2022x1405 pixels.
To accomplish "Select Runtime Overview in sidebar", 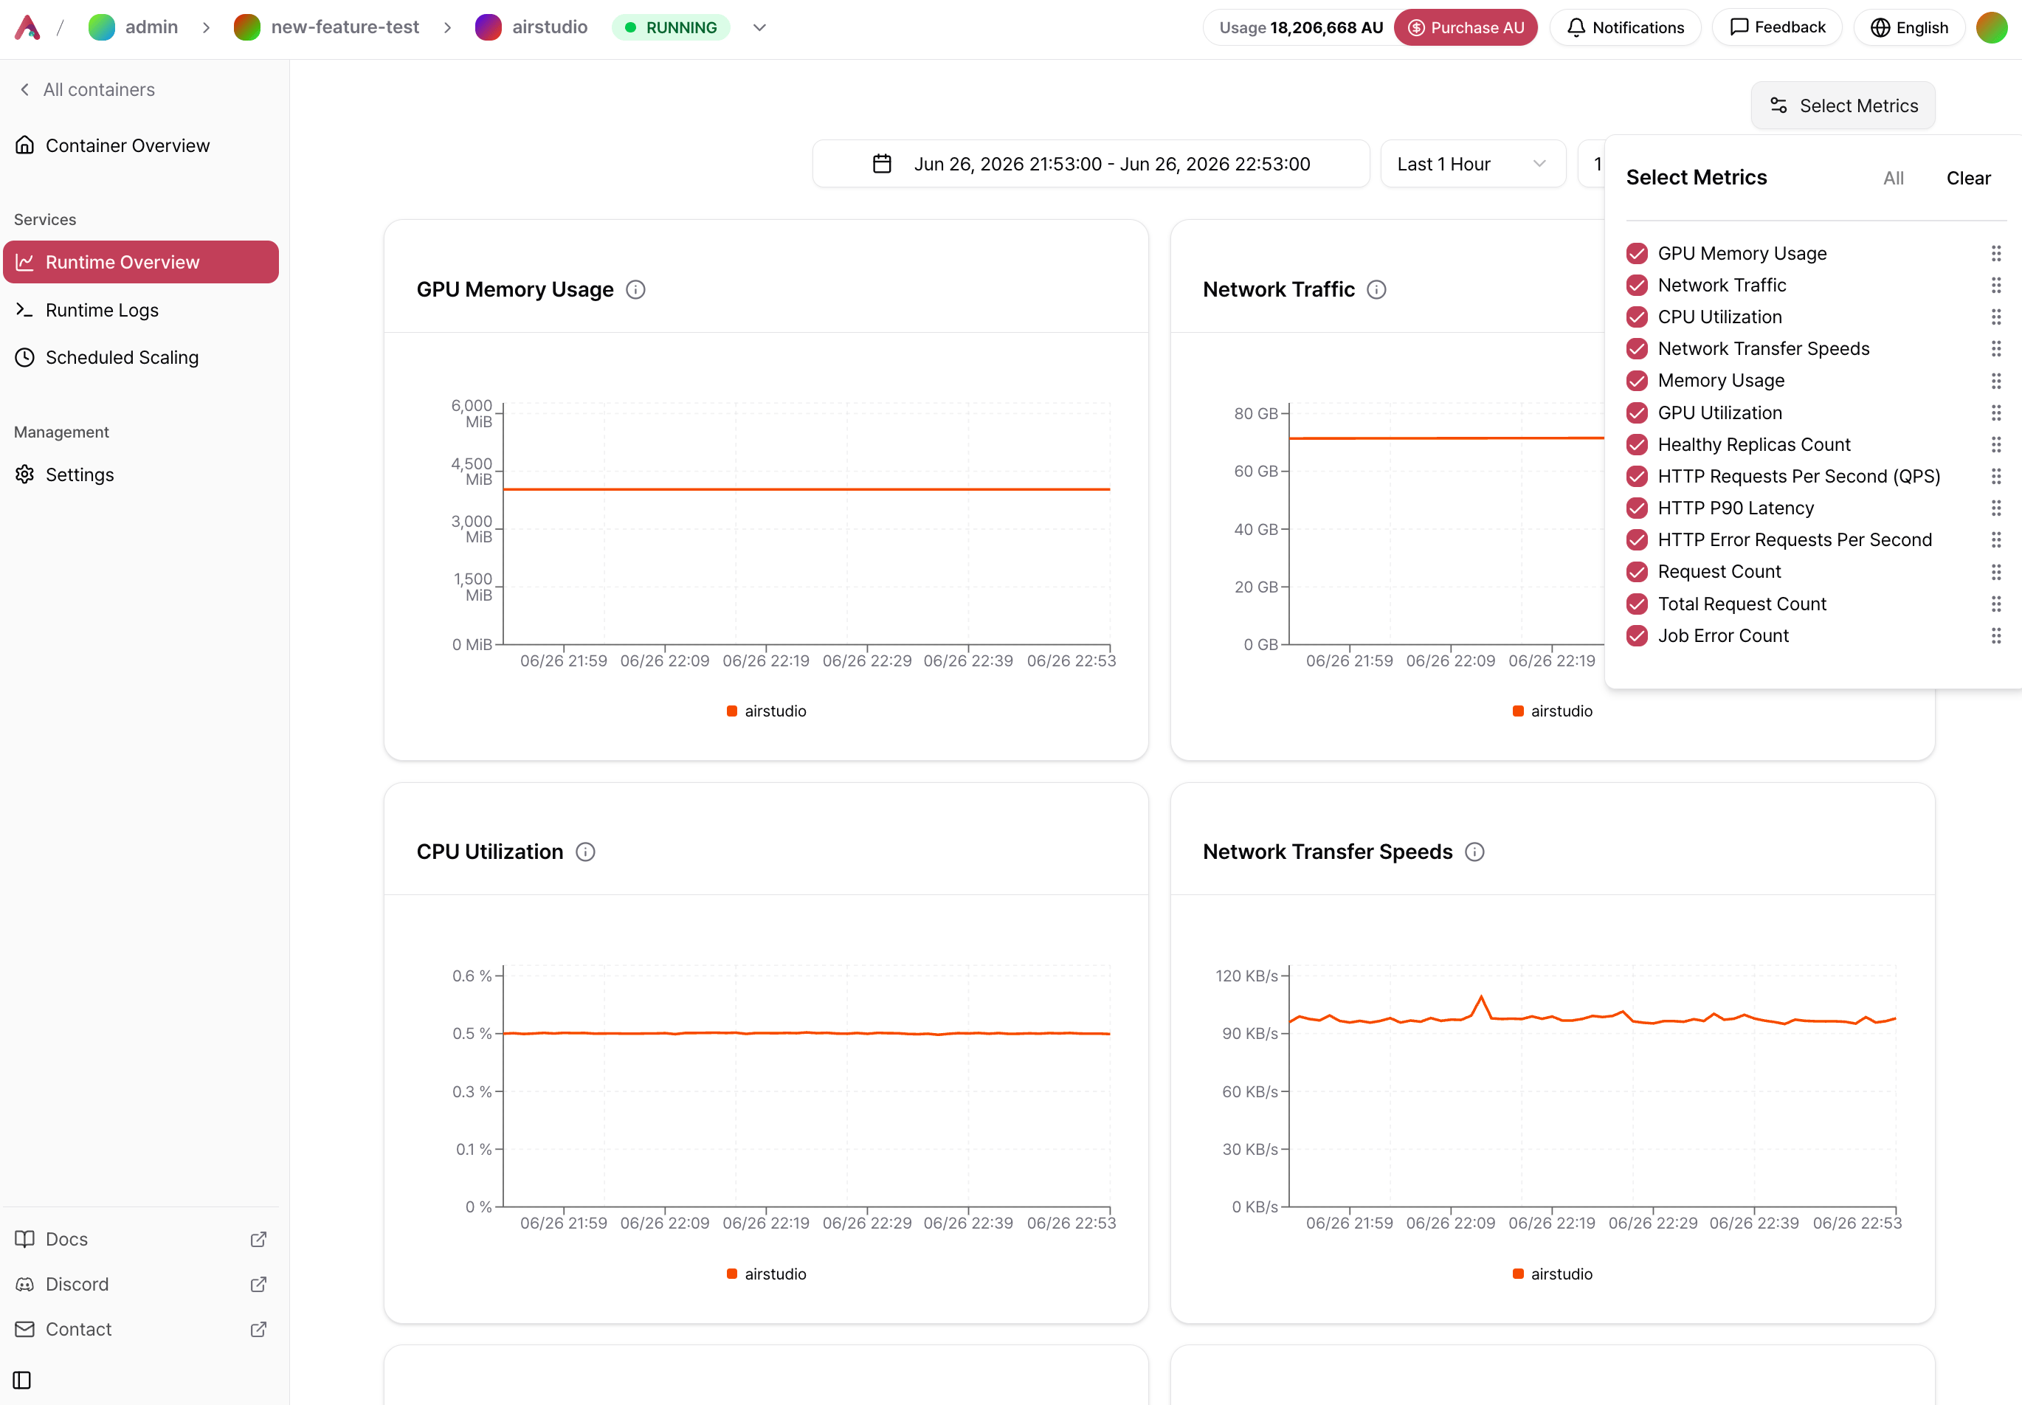I will pyautogui.click(x=141, y=263).
